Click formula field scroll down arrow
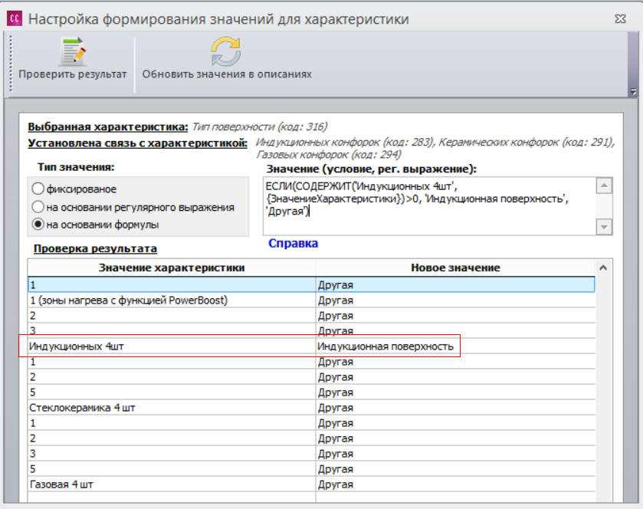The width and height of the screenshot is (643, 509). (x=604, y=226)
